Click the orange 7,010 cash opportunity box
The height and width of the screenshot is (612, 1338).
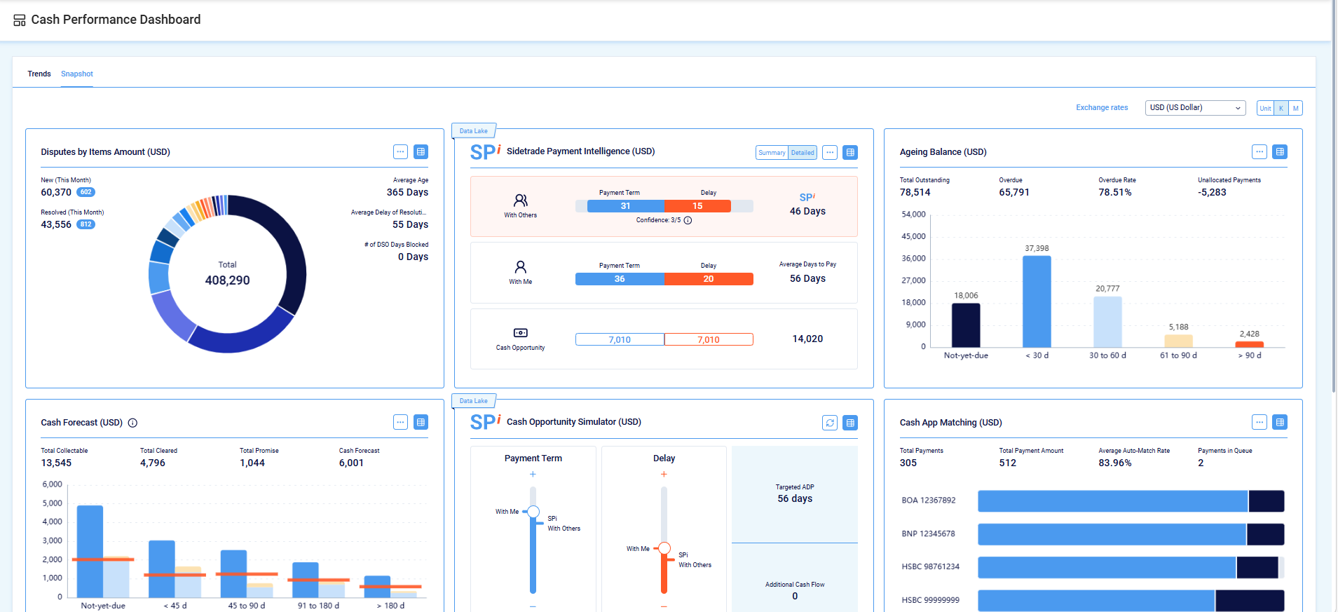pos(709,339)
